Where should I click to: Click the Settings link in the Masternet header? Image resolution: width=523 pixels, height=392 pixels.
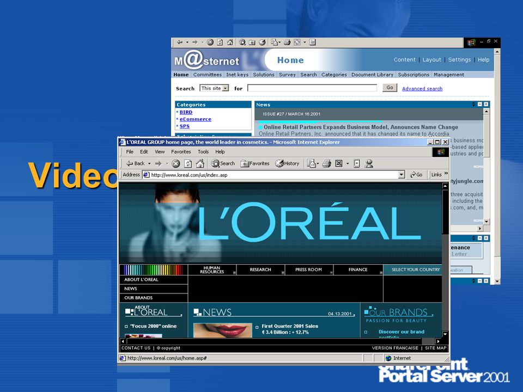[459, 60]
